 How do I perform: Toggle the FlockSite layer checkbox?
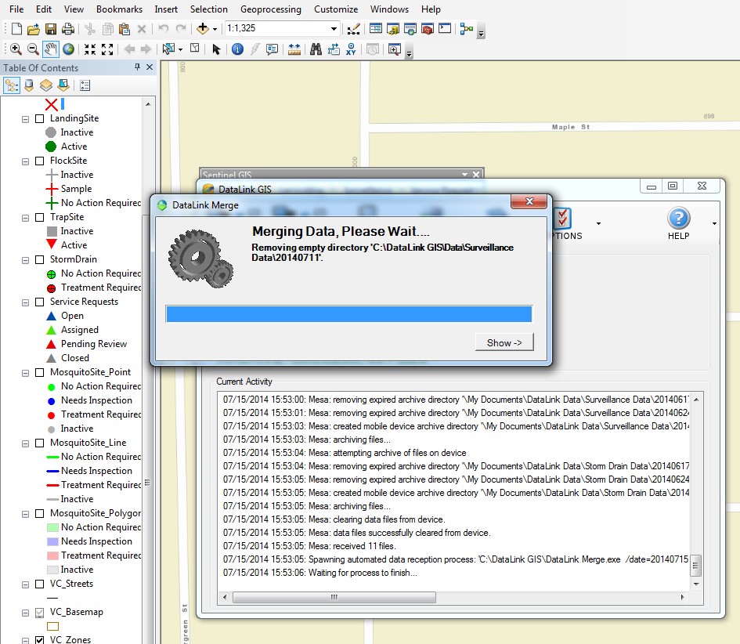click(40, 161)
